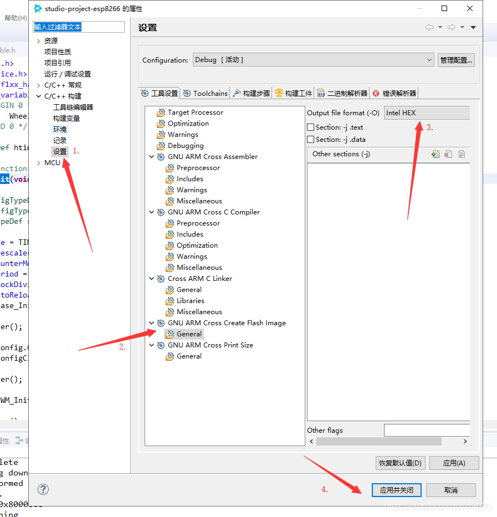Expand the 资源 tree node
The height and width of the screenshot is (517, 497).
[39, 41]
